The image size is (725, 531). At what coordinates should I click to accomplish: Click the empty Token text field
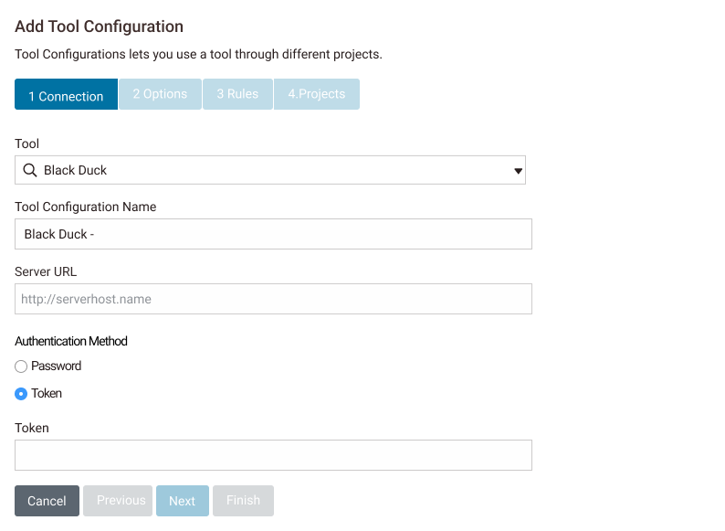[x=273, y=455]
